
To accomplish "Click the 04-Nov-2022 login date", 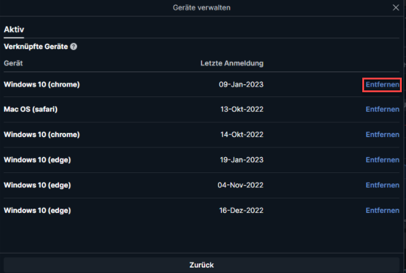I will (x=240, y=185).
